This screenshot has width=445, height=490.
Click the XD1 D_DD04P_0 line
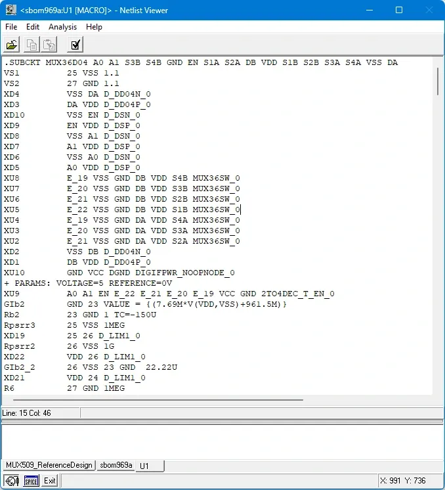(x=77, y=262)
